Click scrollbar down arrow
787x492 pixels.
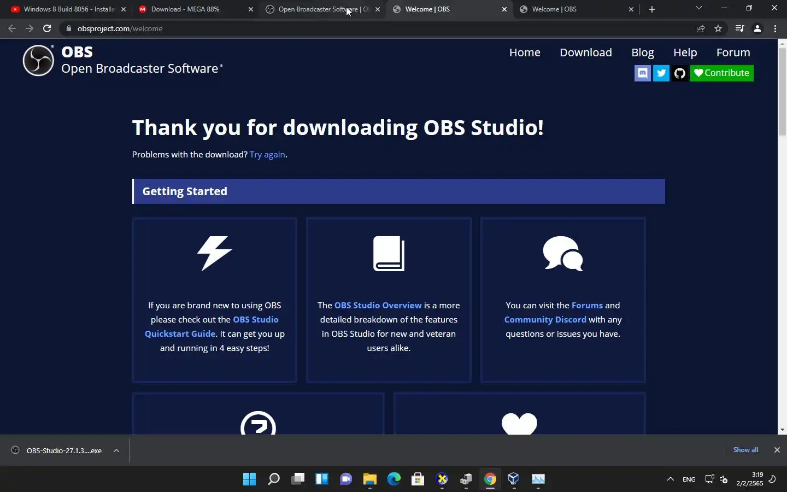[782, 430]
